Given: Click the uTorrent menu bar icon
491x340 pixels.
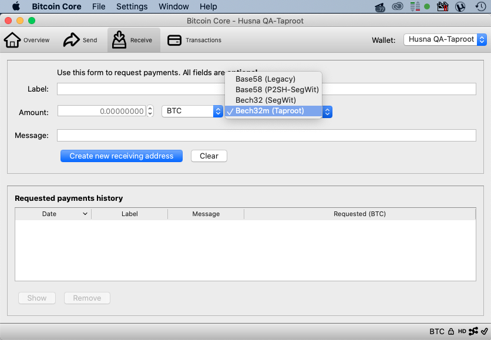Looking at the screenshot, I should pyautogui.click(x=460, y=6).
